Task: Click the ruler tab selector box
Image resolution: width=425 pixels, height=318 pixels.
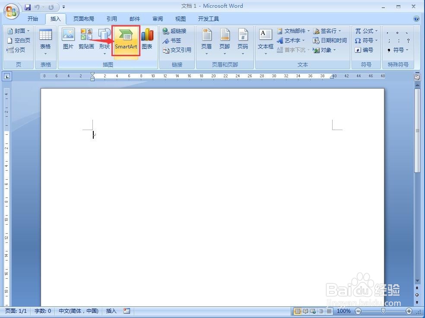Action: (x=7, y=76)
